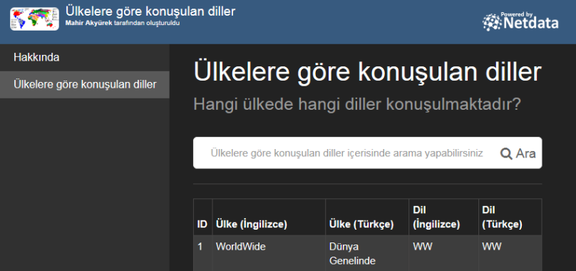The image size is (576, 271).
Task: Focus the language search input field
Action: pyautogui.click(x=346, y=153)
